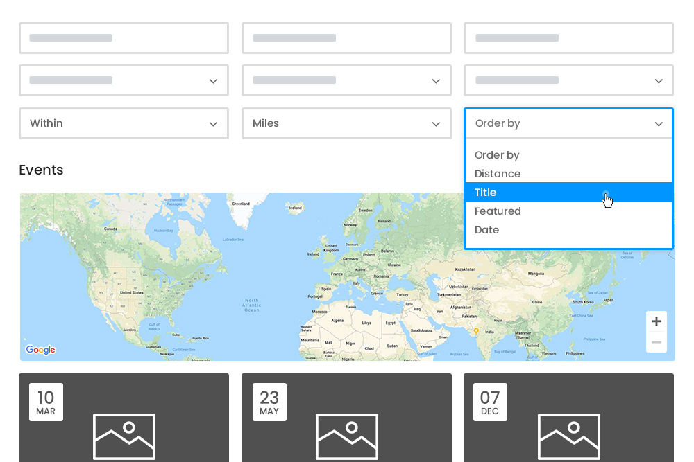Select Distance from the Order by list

pos(498,174)
